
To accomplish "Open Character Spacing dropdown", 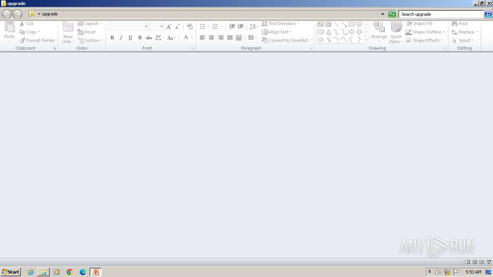I will [159, 38].
